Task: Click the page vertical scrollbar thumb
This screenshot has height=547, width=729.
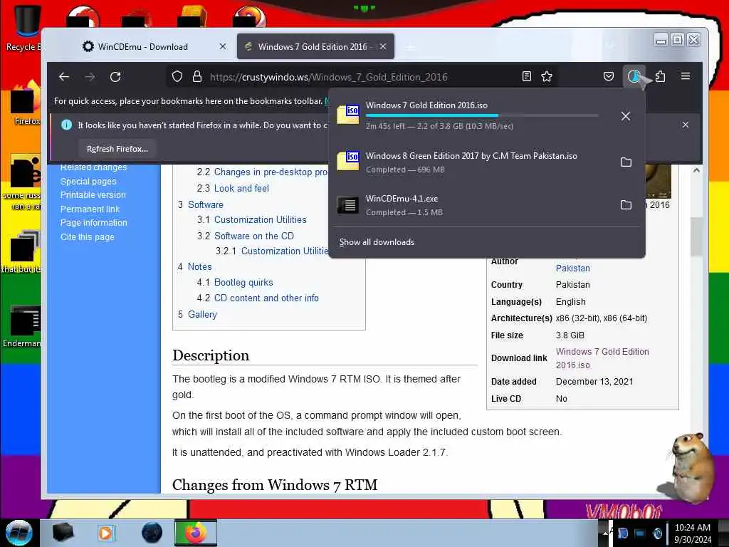Action: pyautogui.click(x=696, y=236)
